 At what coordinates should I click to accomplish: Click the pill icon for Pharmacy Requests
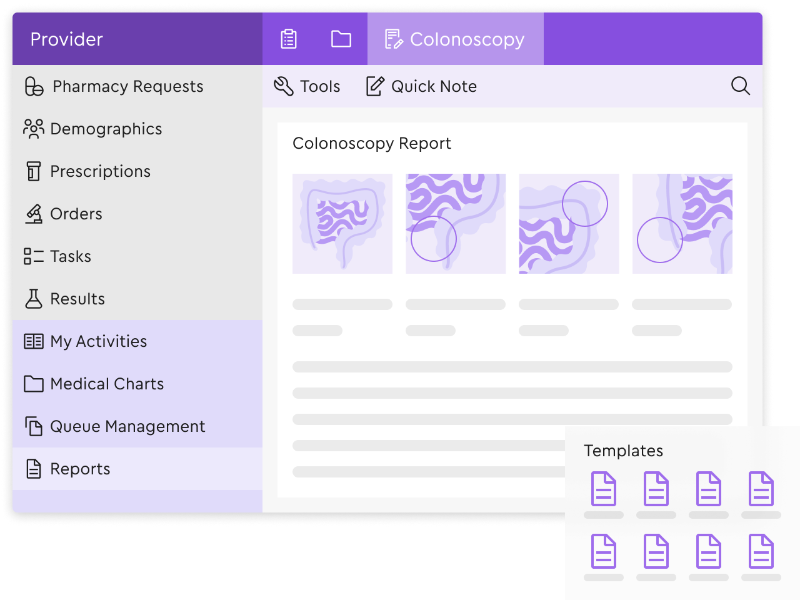[32, 86]
